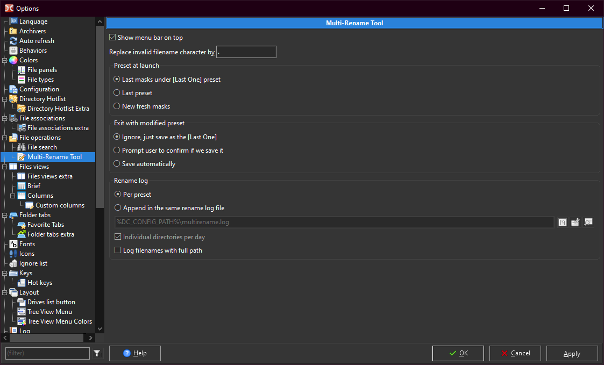Click the magnifier icon beside log path

pos(588,222)
